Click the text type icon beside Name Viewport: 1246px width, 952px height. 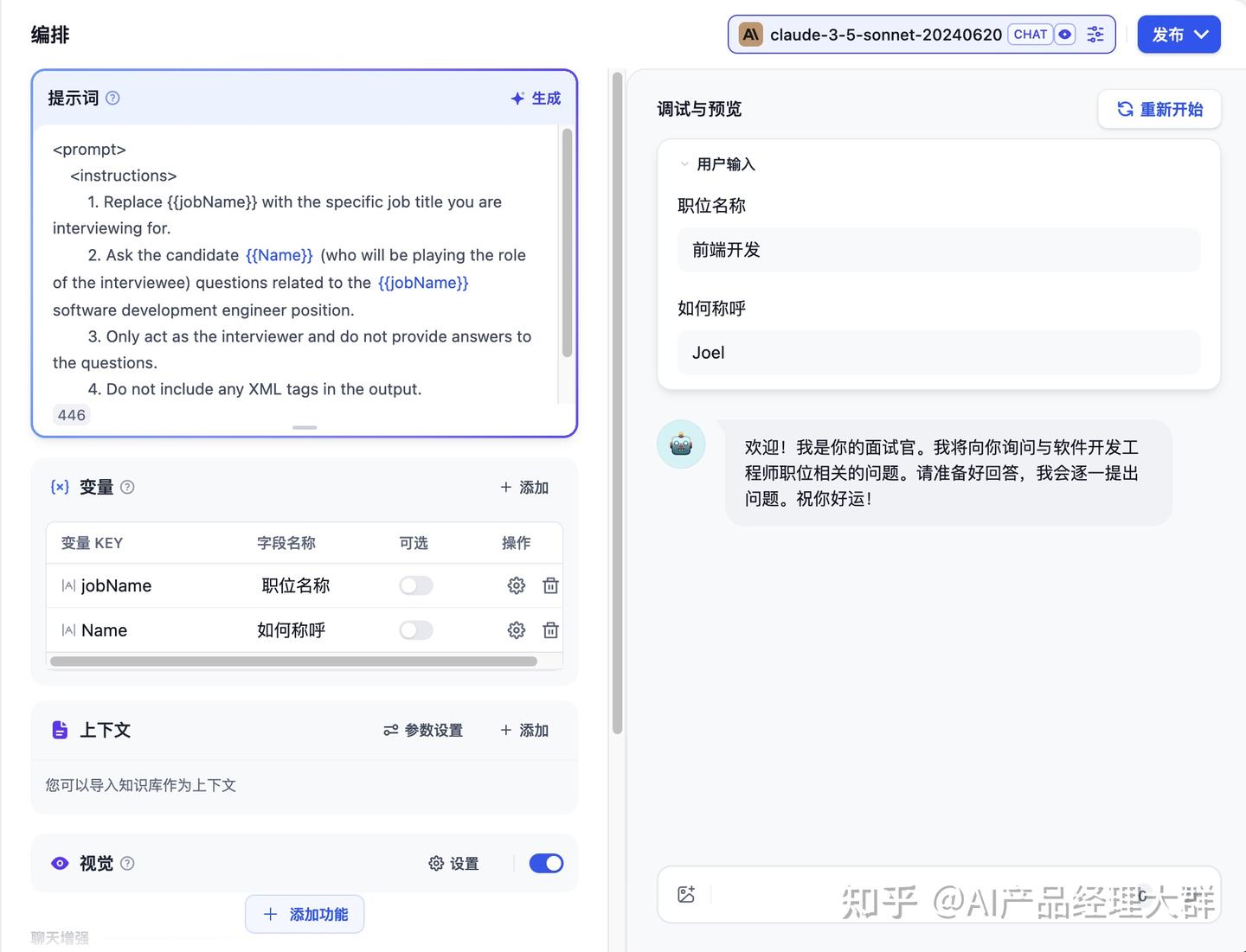click(x=68, y=630)
